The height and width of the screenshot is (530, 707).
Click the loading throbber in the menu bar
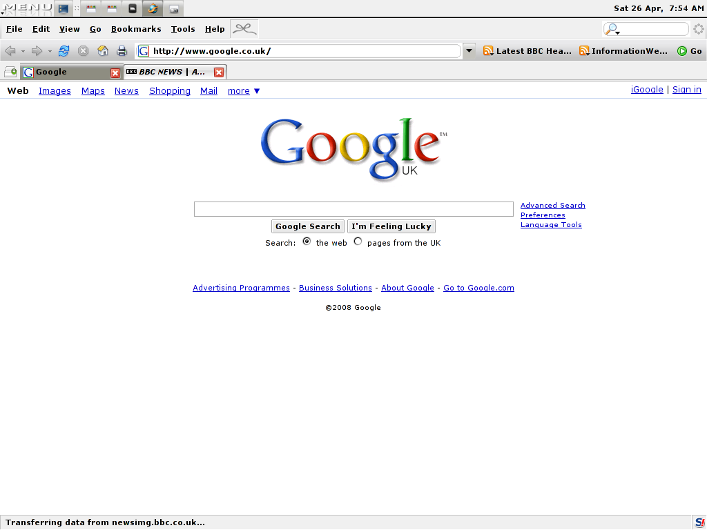coord(699,29)
